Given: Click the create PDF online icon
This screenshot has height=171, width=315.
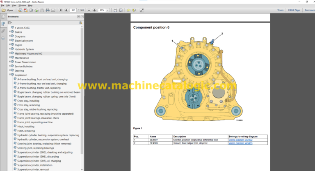Looking at the screenshot, I should [25, 10].
